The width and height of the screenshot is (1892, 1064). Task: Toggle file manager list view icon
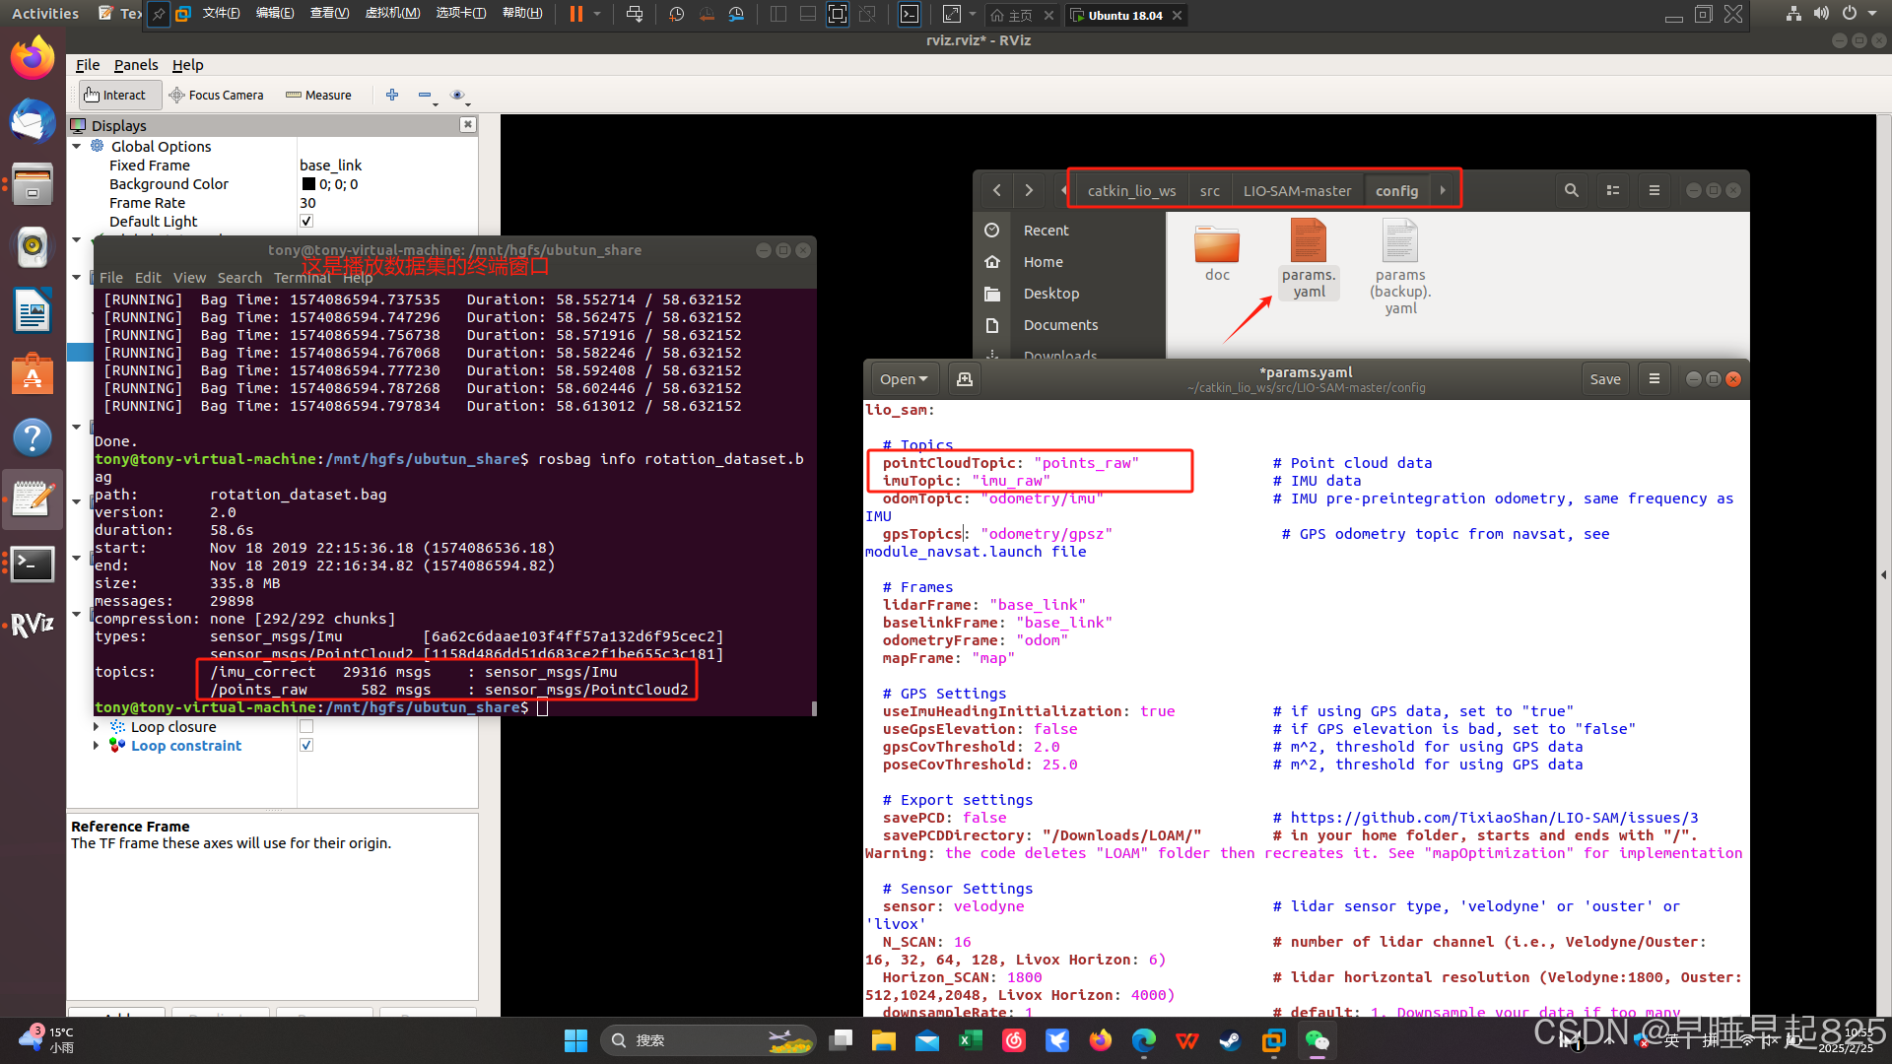click(x=1613, y=190)
